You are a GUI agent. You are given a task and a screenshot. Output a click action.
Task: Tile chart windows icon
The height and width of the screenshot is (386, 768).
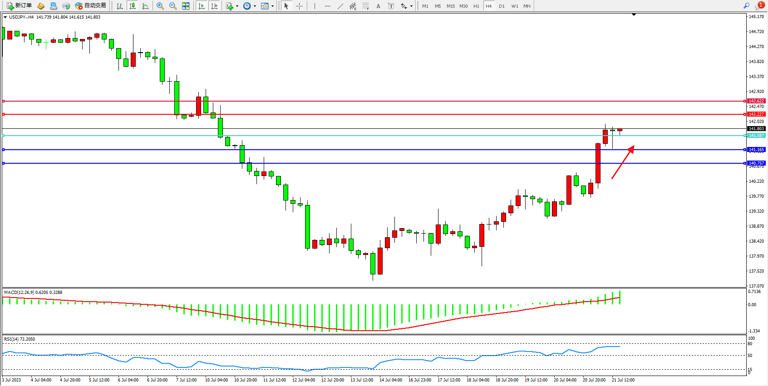click(x=186, y=6)
